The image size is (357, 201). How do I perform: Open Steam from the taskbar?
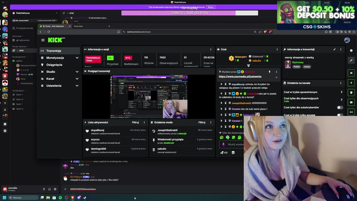click(x=85, y=198)
